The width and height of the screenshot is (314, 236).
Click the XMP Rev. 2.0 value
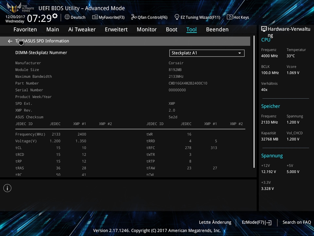click(x=172, y=110)
